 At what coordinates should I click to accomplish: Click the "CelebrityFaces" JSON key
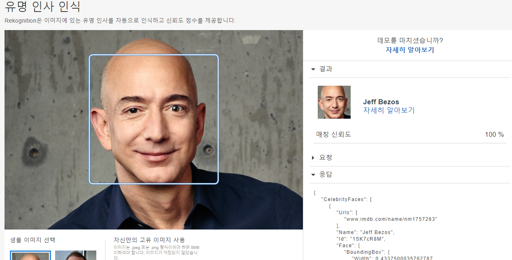coord(344,199)
